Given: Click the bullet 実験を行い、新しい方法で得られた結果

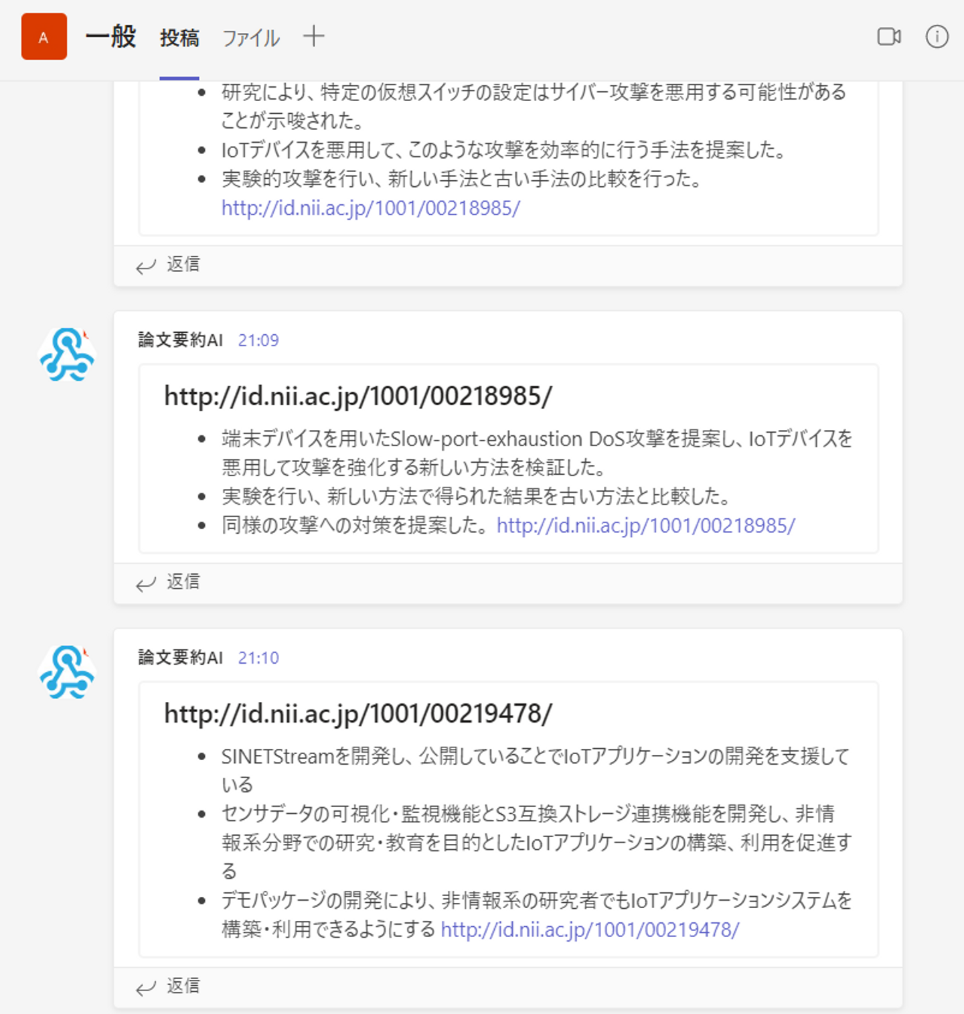Looking at the screenshot, I should [x=476, y=497].
